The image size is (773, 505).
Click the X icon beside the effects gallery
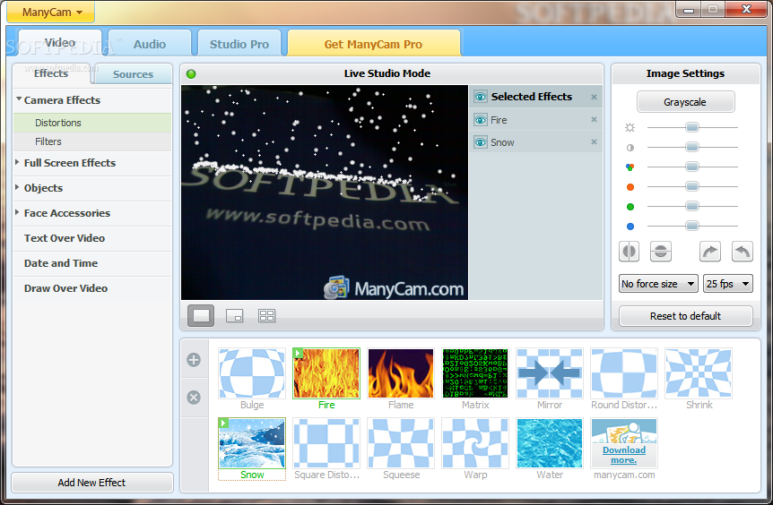(194, 398)
